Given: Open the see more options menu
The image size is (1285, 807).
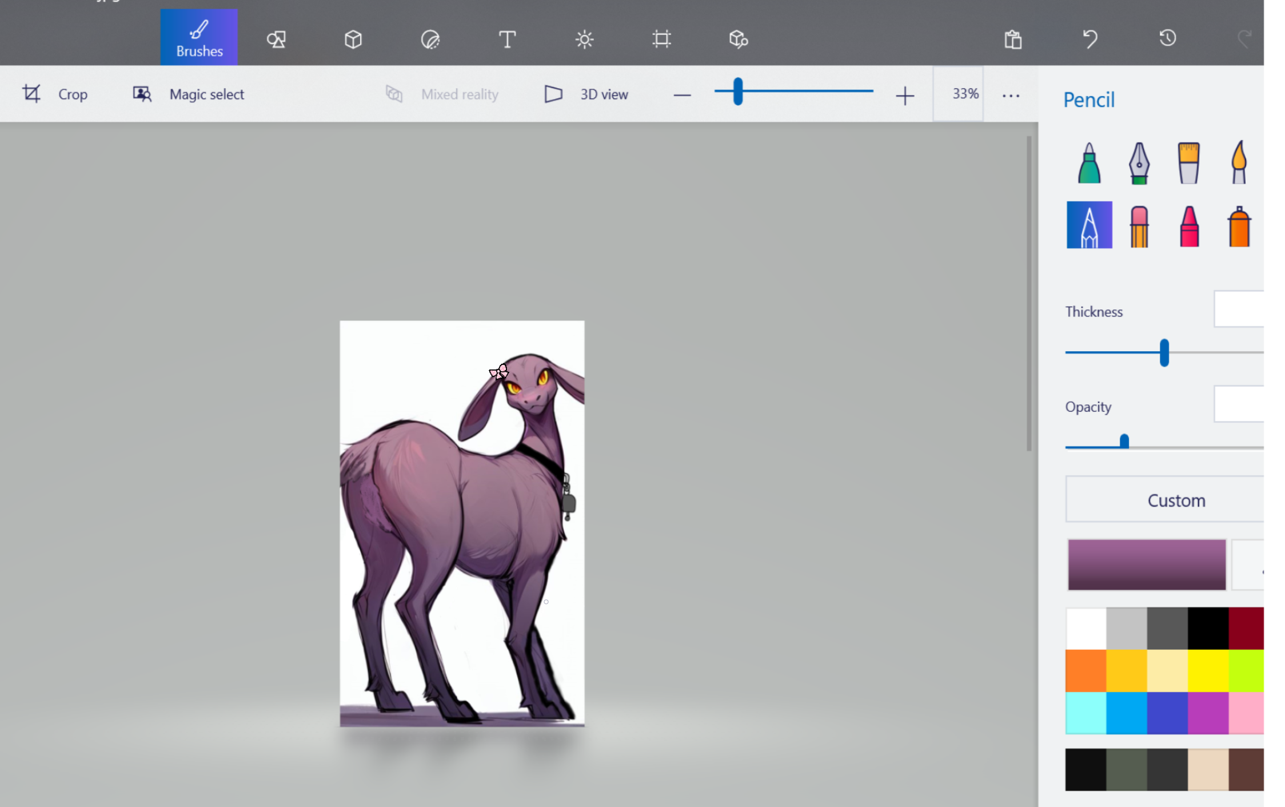Looking at the screenshot, I should click(1011, 96).
